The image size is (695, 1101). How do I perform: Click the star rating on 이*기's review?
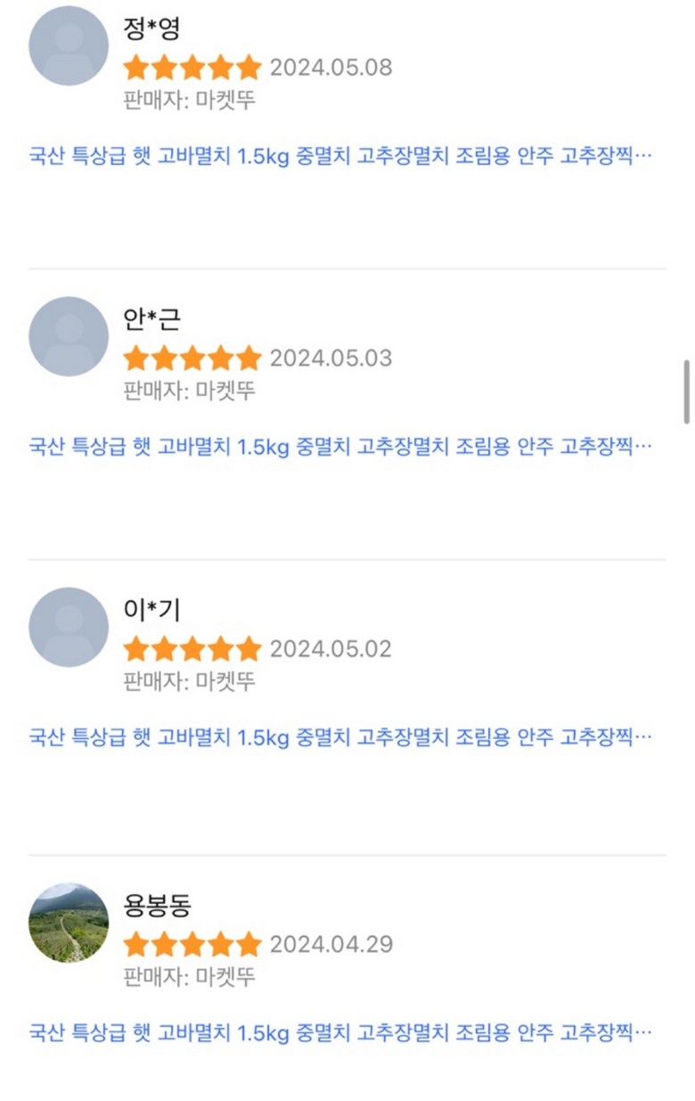point(192,649)
